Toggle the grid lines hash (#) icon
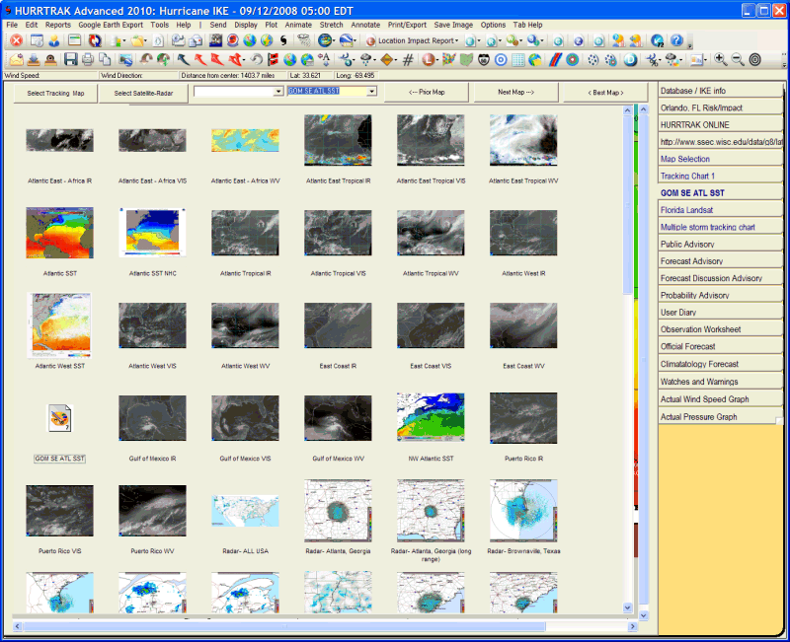 point(408,60)
